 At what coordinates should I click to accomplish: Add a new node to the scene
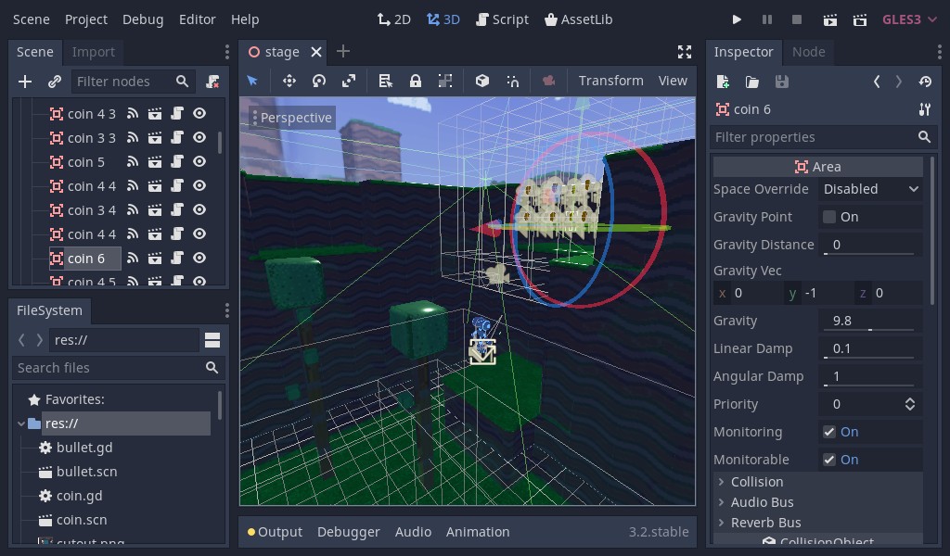(25, 82)
